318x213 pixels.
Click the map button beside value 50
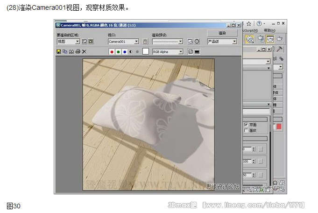261,175
